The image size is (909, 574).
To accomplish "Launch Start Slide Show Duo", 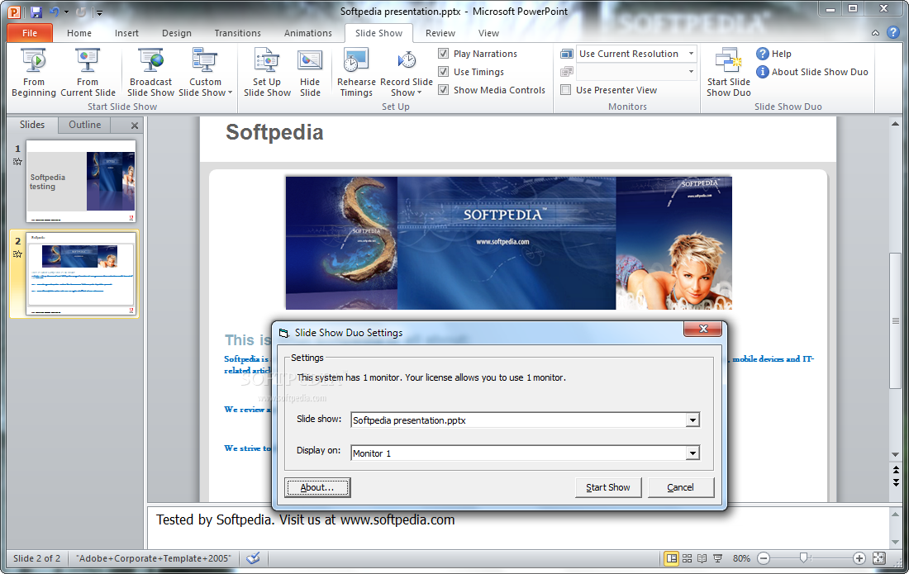I will 729,73.
